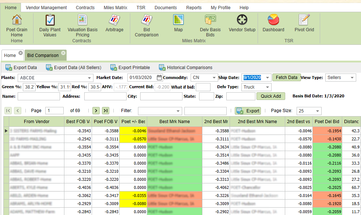Open Delv Basis Bids
Screen dimensions: 361x215
click(x=210, y=25)
